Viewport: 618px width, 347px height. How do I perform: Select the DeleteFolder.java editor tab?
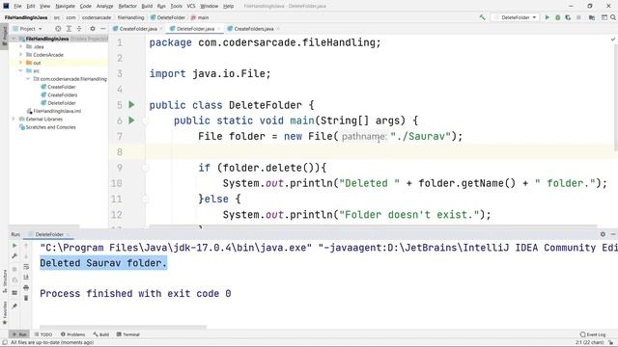[x=195, y=29]
